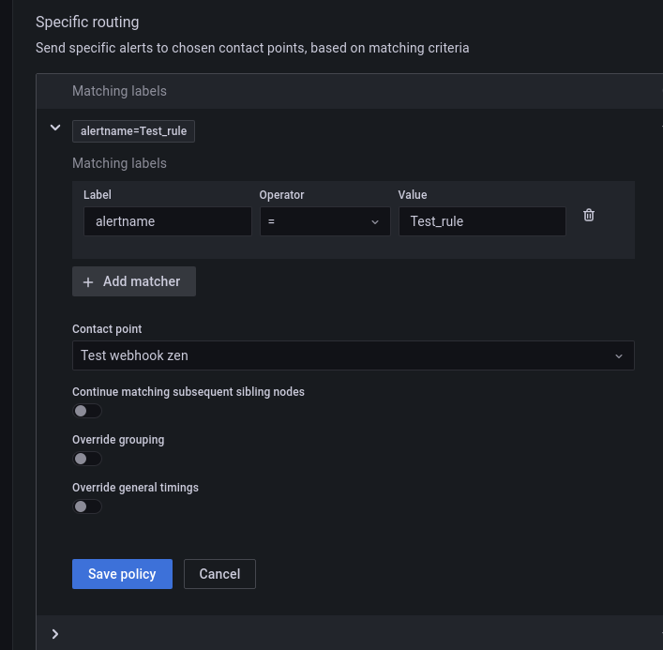This screenshot has width=663, height=650.
Task: Open the Contact point dropdown
Action: (x=353, y=355)
